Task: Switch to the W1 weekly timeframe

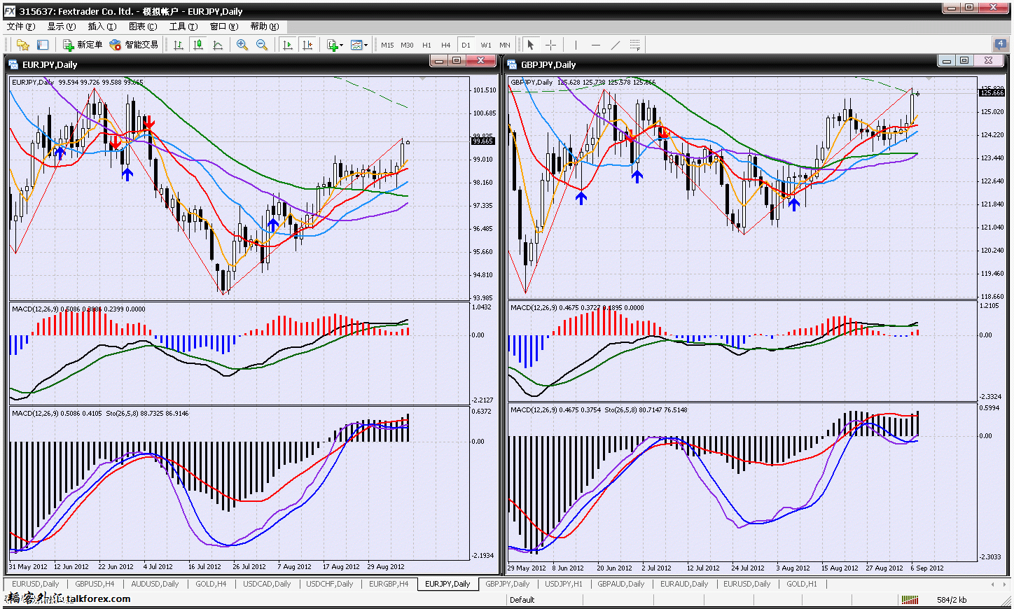Action: [486, 45]
